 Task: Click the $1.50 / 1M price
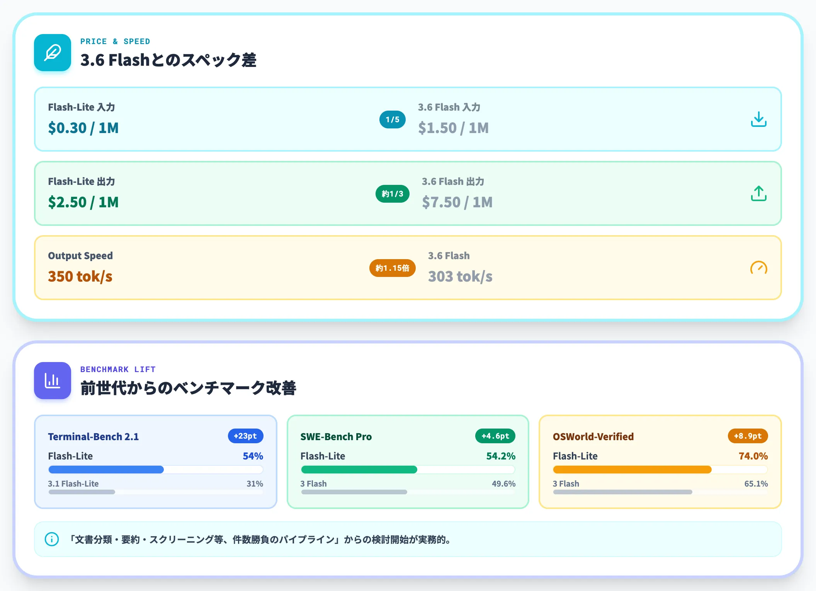[454, 128]
